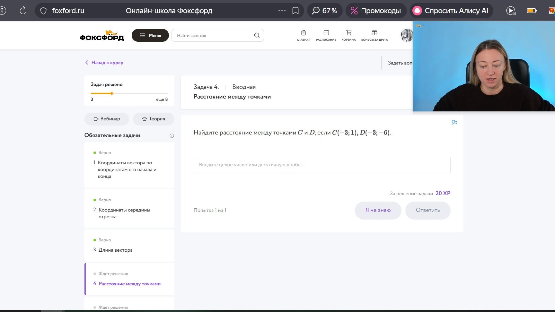Click the Фоксфорд logo
This screenshot has height=312, width=555.
[x=102, y=35]
